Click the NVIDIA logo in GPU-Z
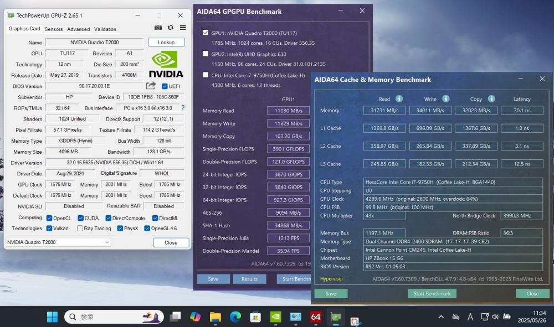 coord(166,64)
